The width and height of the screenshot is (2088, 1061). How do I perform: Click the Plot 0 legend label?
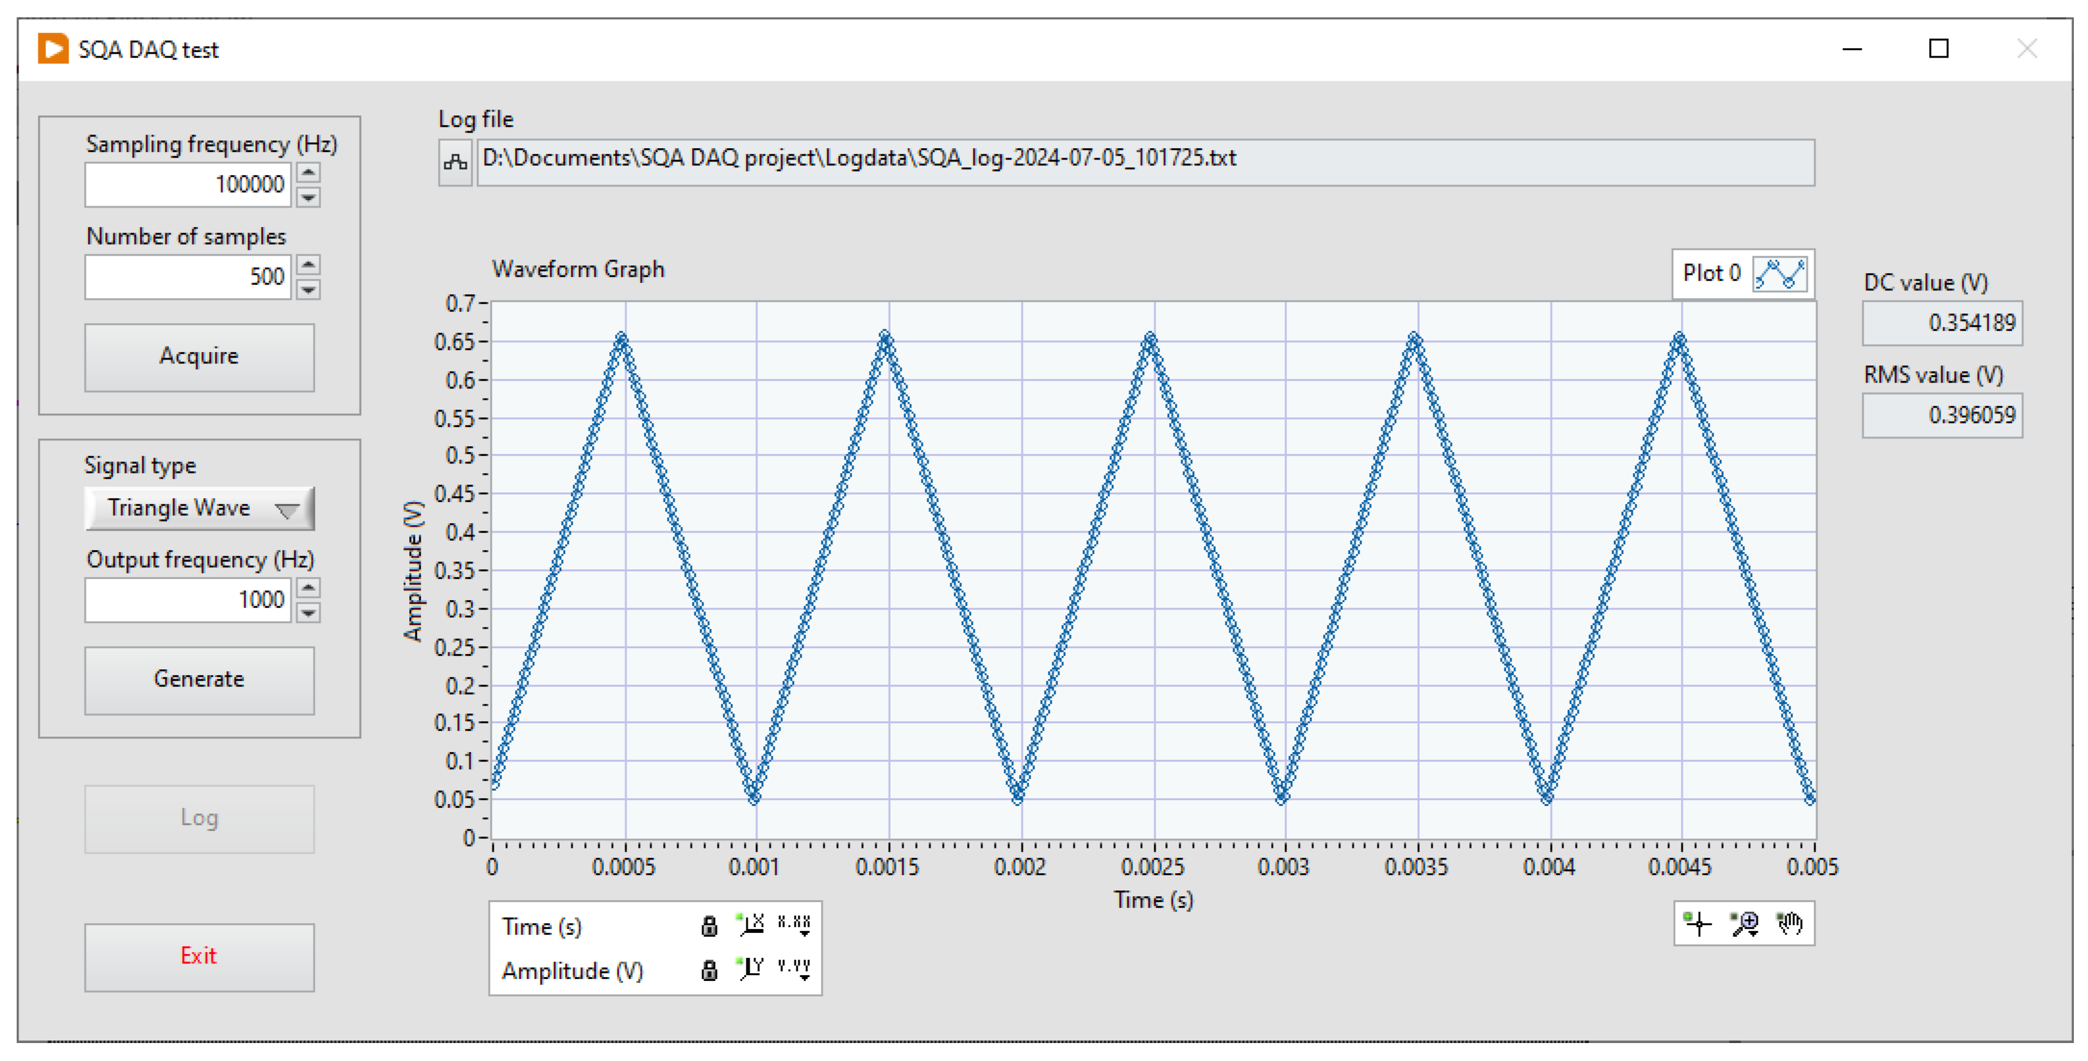[x=1711, y=273]
